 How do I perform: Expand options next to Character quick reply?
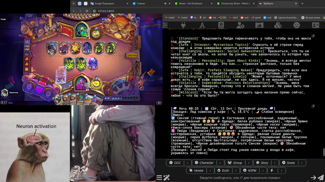pos(220,163)
